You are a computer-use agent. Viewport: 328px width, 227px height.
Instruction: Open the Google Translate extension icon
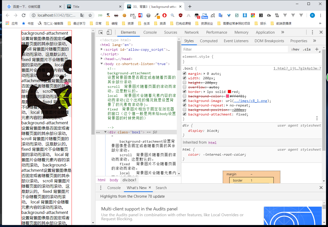[221, 15]
